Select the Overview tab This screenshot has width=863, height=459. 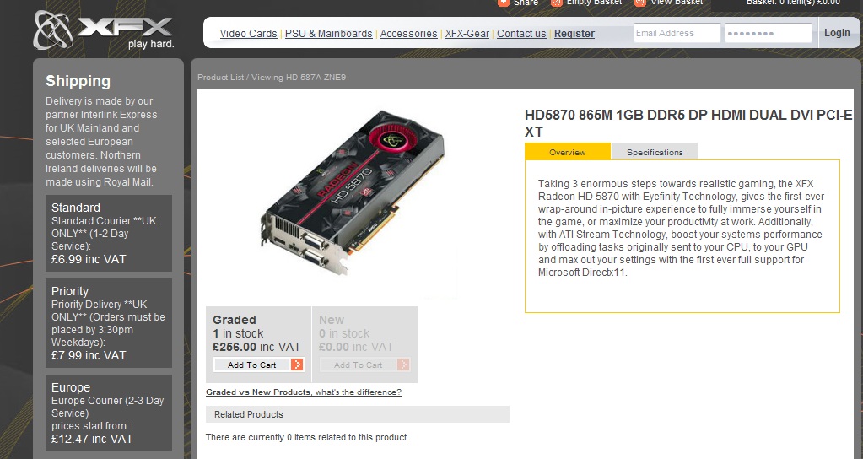click(x=568, y=152)
